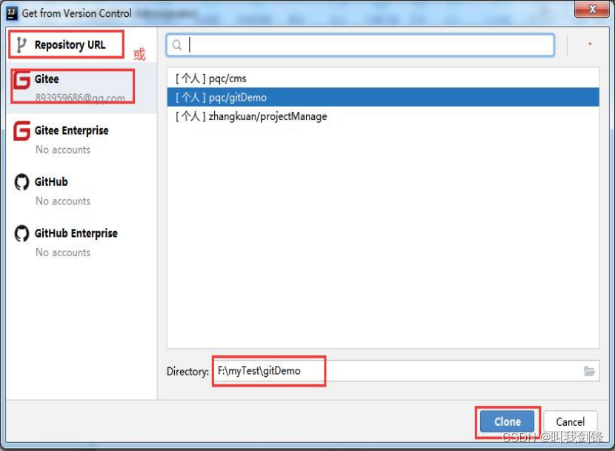Screen dimensions: 615x451
Task: Click the GitHub octocat icon
Action: point(21,182)
